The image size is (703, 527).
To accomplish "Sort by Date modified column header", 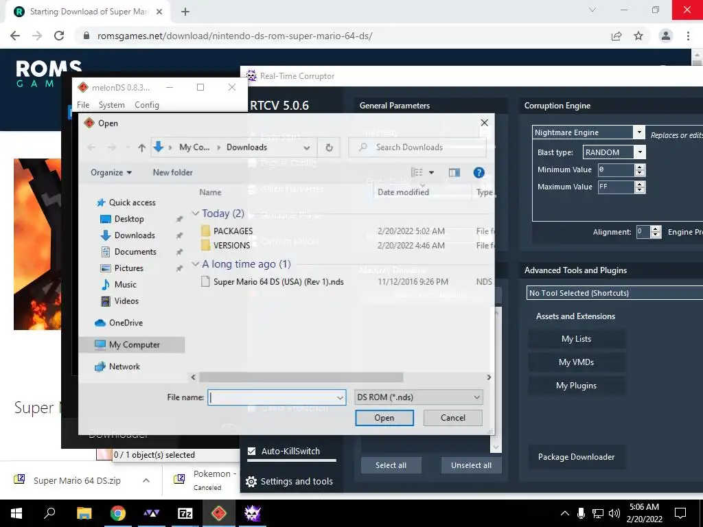I will tap(403, 192).
